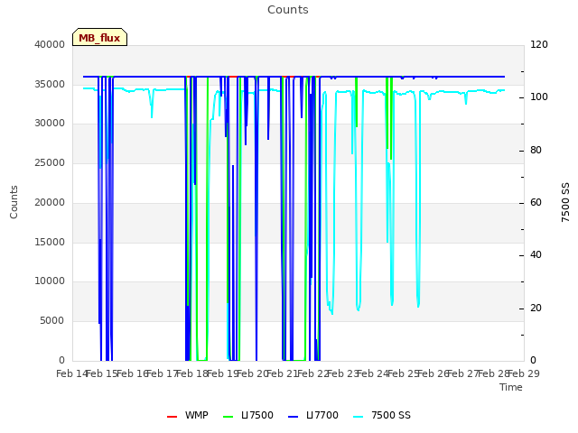The height and width of the screenshot is (433, 578).
Task: Click the 5000 y-axis tick label
Action: click(52, 320)
